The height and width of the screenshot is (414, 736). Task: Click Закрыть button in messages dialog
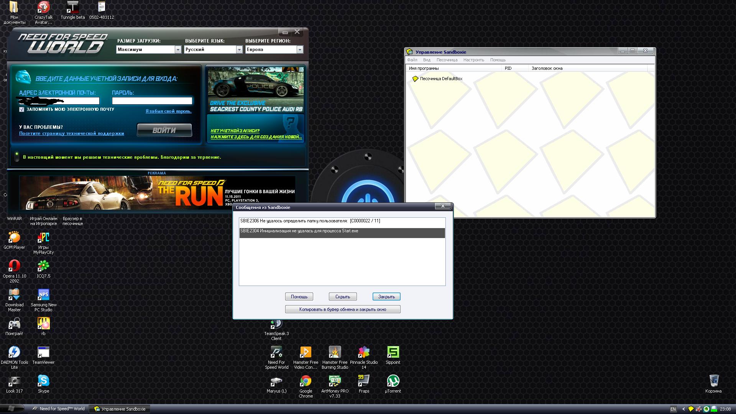coord(386,297)
